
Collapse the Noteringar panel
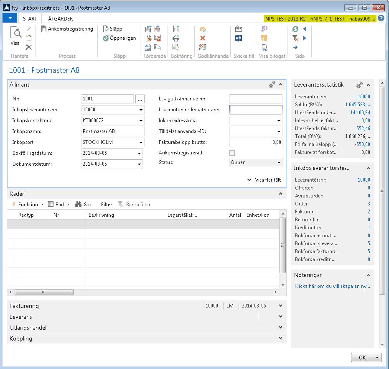coord(369,275)
